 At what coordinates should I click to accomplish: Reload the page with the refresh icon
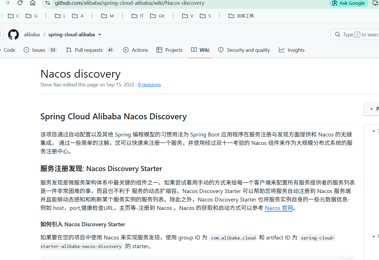(x=20, y=3)
